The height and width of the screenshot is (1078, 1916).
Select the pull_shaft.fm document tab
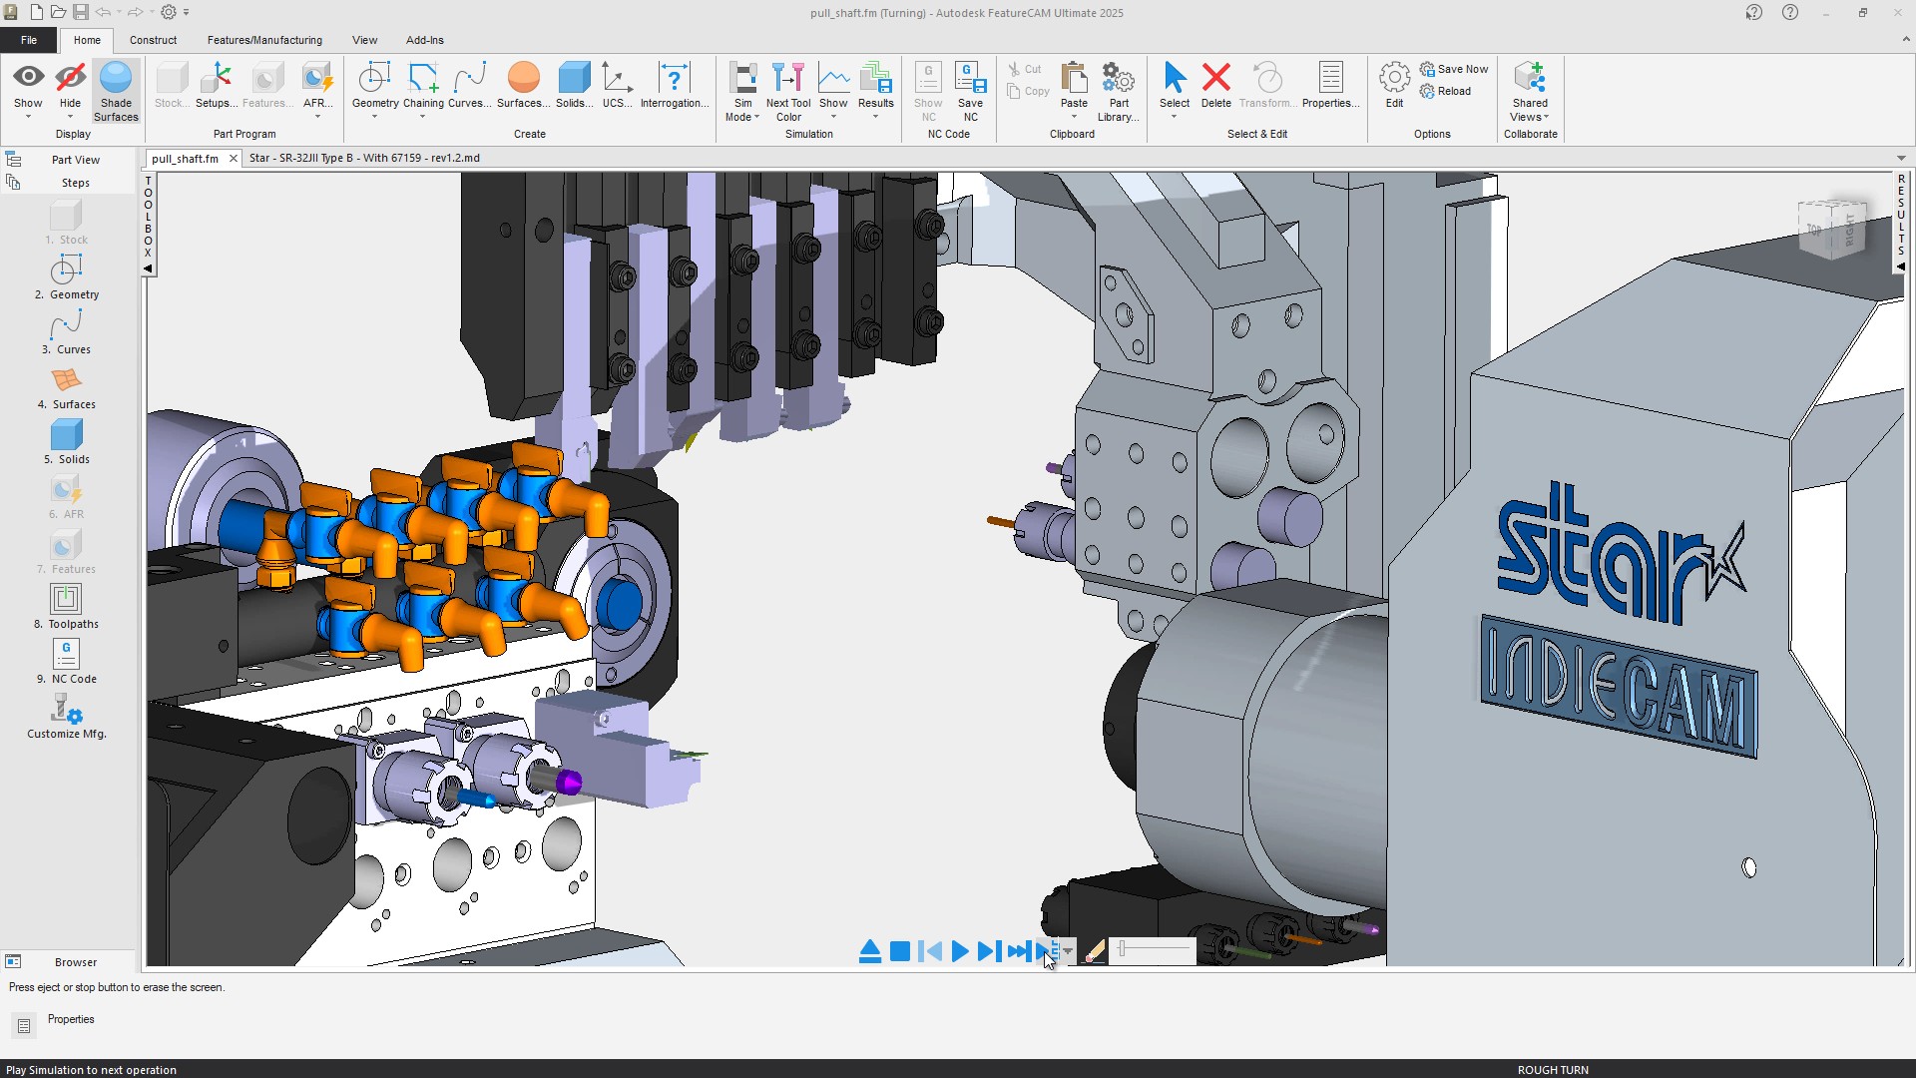(186, 158)
